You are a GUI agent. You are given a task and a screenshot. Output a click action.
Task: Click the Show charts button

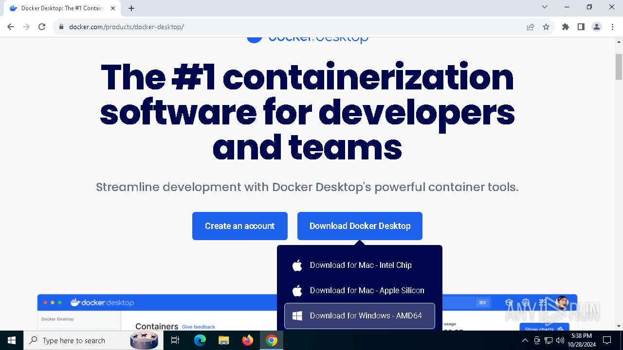544,327
